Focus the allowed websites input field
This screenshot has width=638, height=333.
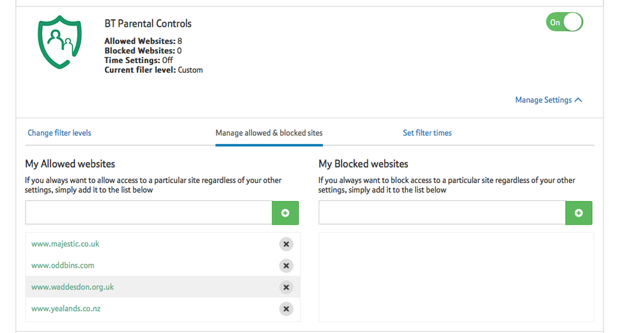[149, 212]
